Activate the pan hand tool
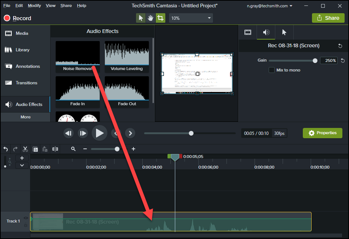 pos(151,18)
